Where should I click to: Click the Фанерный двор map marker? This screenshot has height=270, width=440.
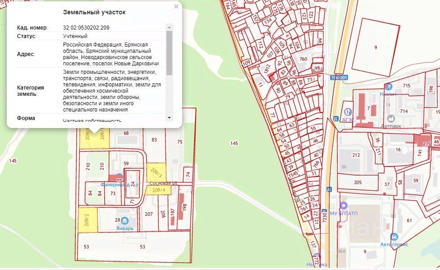point(119,178)
